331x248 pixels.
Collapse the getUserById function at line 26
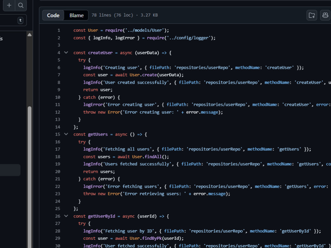click(66, 216)
